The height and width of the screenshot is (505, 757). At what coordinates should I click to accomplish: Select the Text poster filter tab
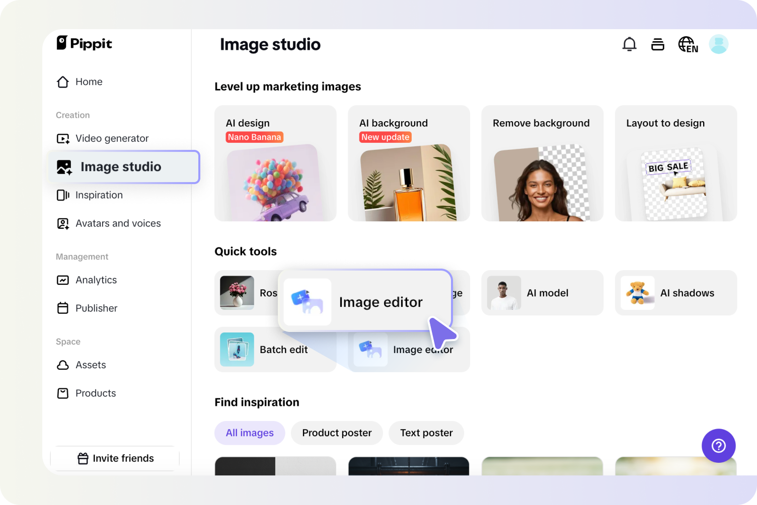click(426, 433)
